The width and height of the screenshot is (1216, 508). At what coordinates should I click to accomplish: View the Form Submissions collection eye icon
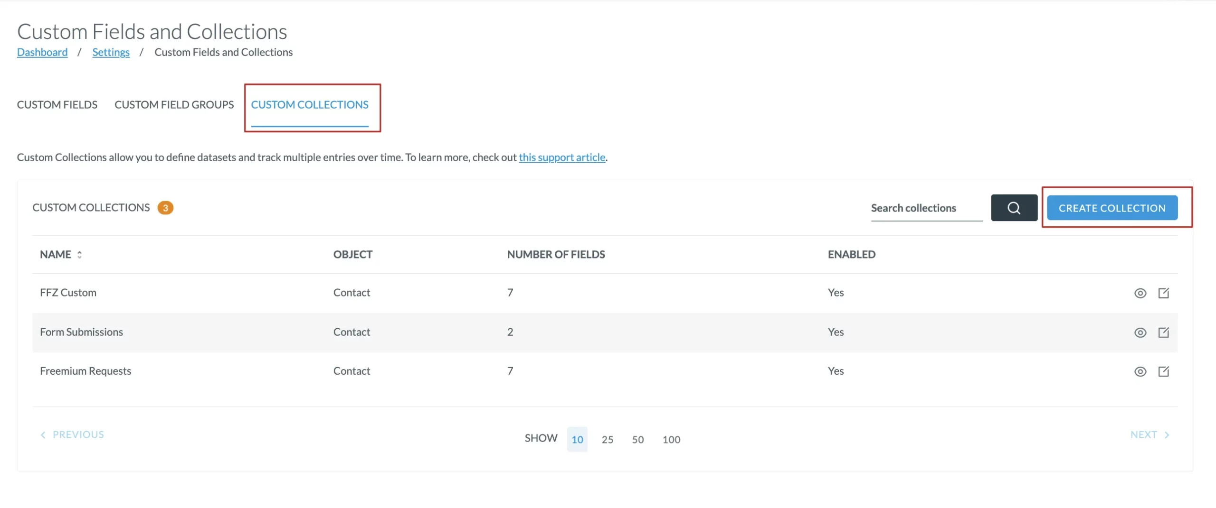click(1140, 333)
